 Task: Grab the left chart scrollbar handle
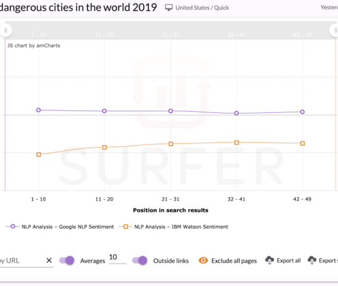(6, 30)
